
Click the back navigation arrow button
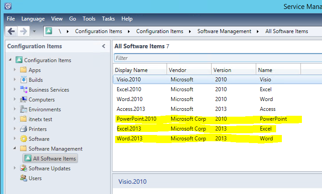(x=12, y=31)
